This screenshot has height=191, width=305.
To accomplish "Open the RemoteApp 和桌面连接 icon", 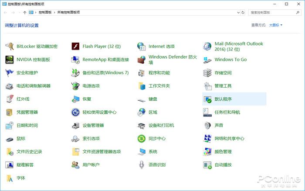I will coord(75,59).
